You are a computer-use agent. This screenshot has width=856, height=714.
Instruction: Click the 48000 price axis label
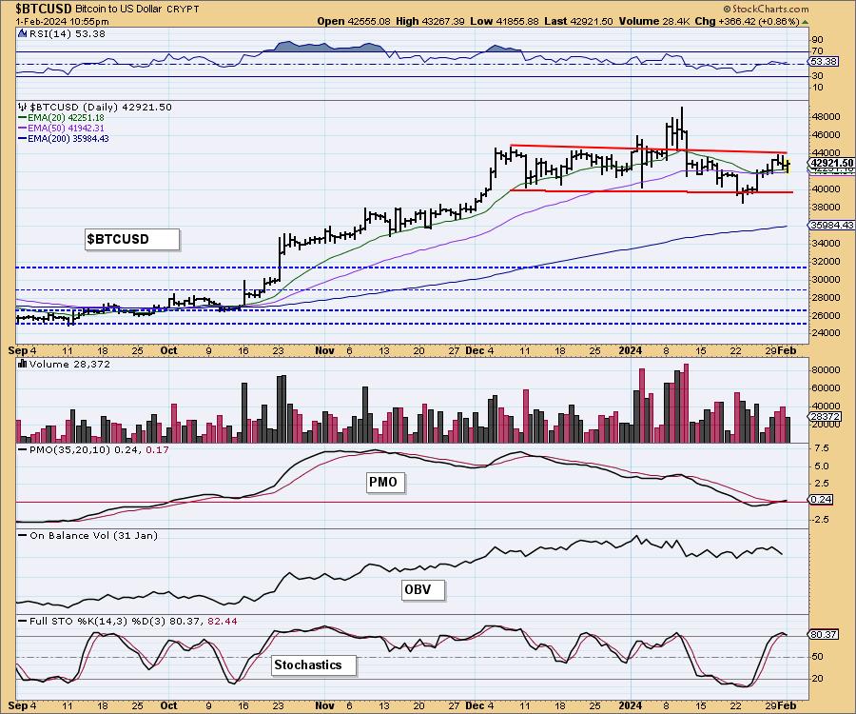826,116
